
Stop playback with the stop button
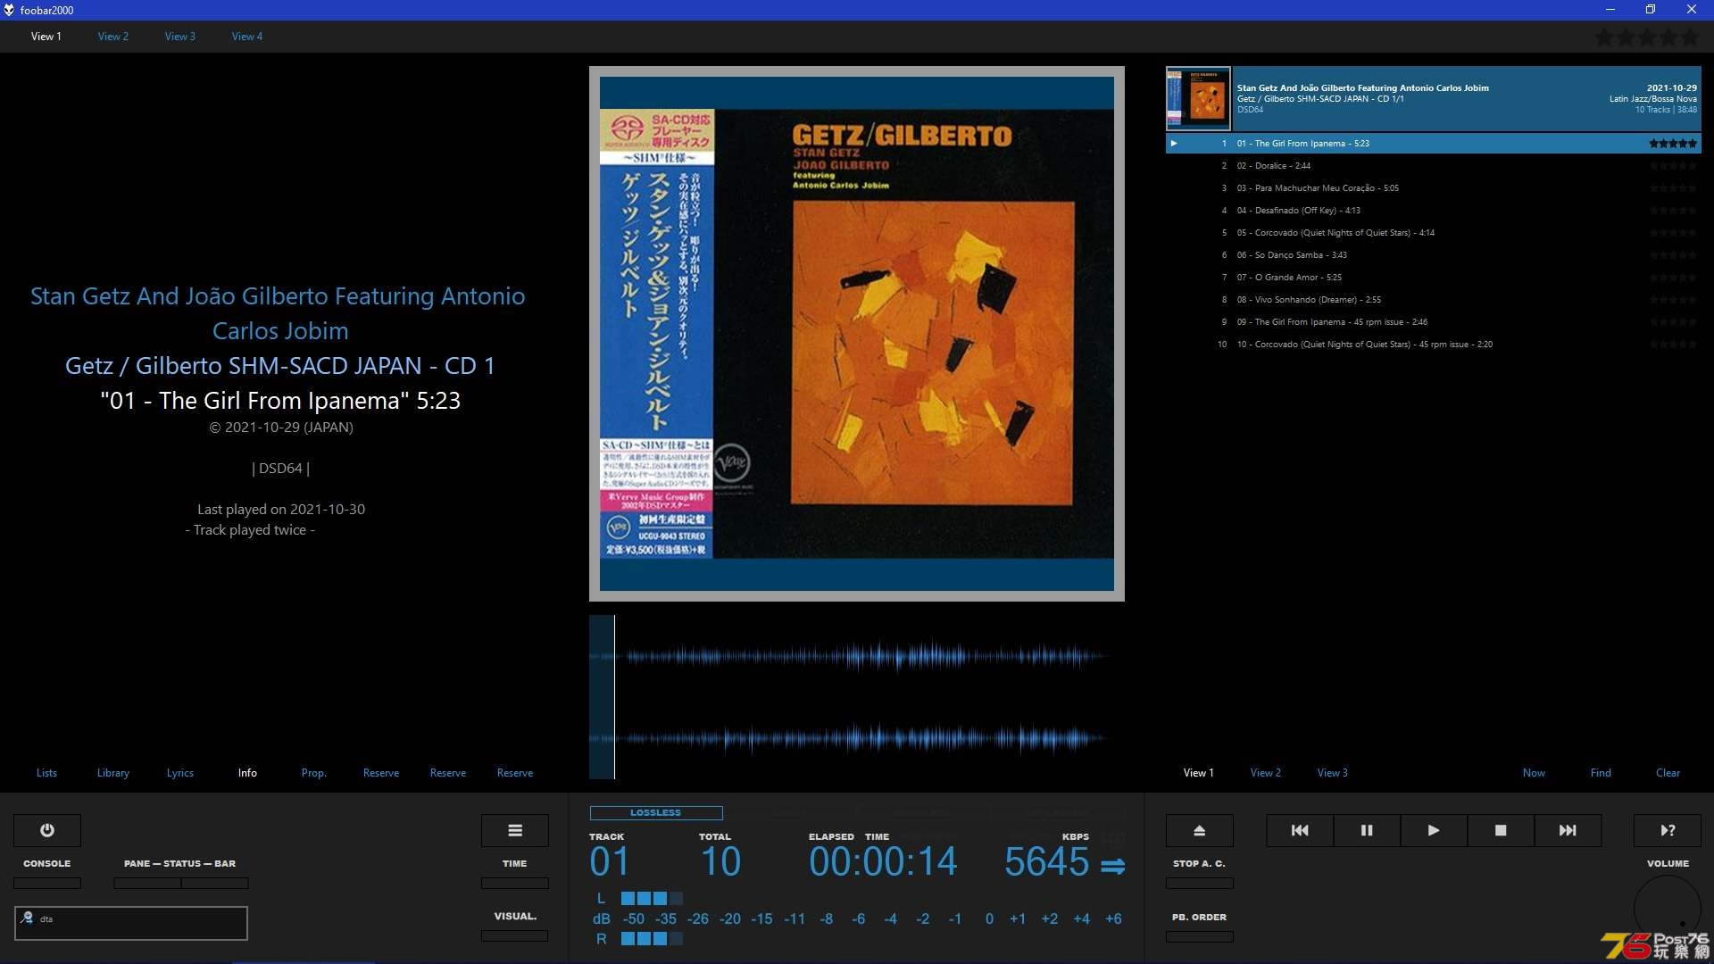tap(1501, 830)
